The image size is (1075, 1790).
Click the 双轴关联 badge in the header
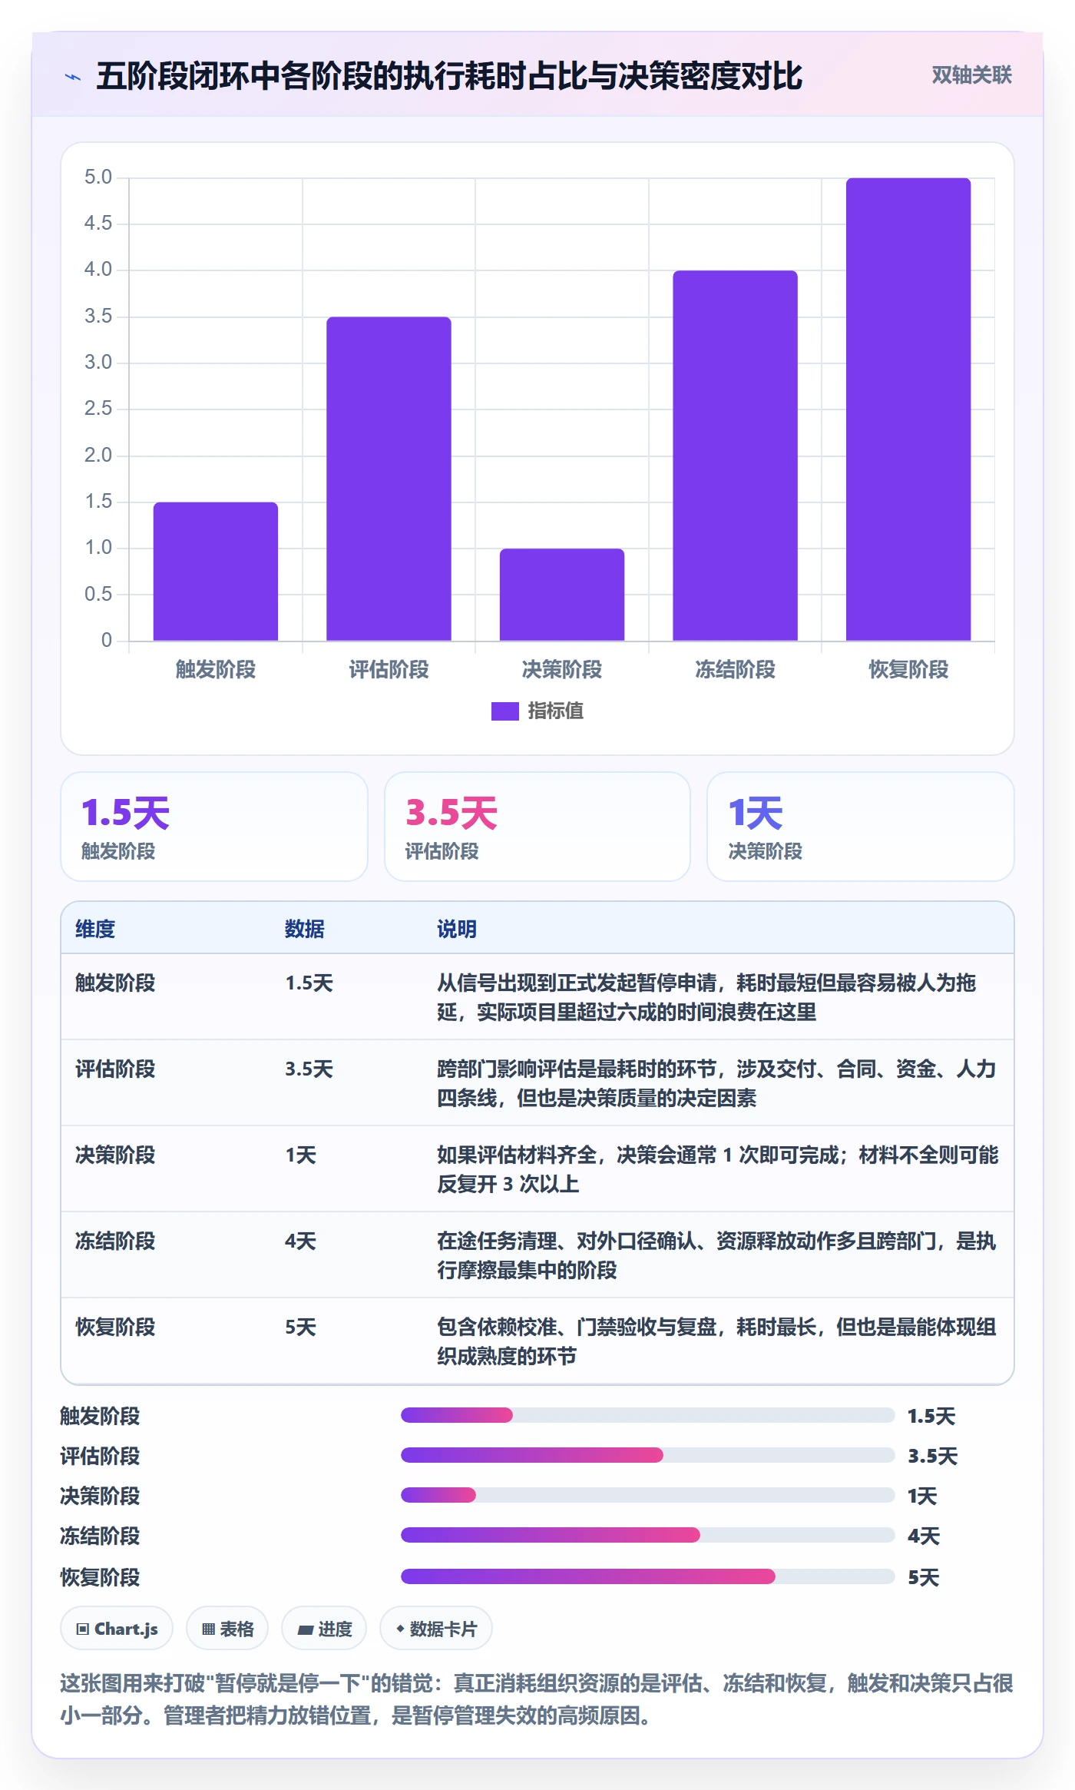971,75
